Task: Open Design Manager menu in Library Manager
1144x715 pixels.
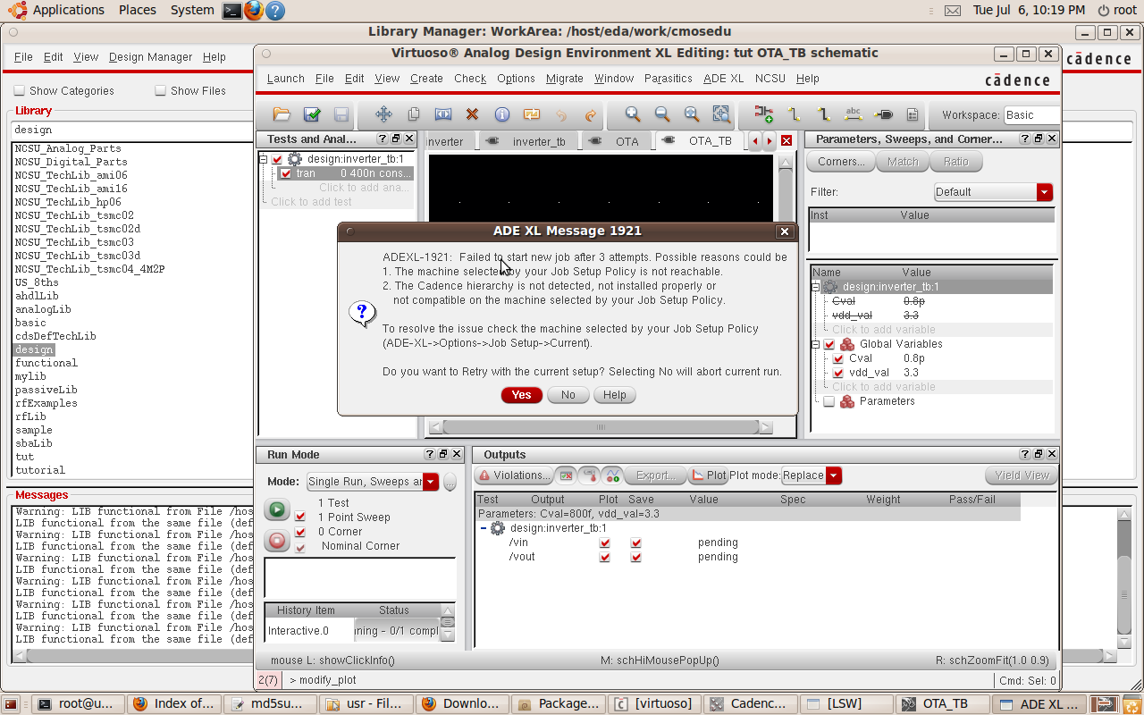Action: click(150, 57)
